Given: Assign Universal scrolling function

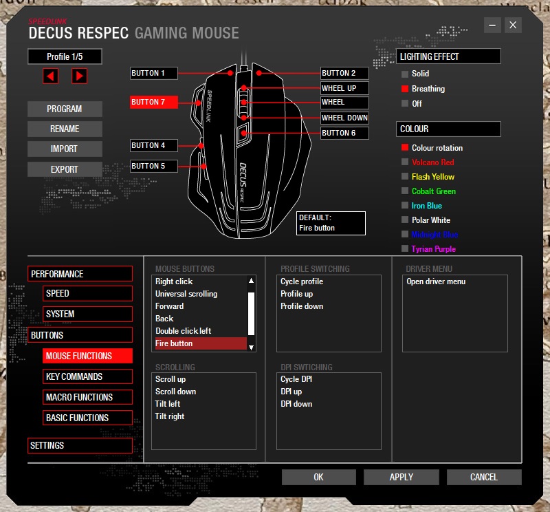Looking at the screenshot, I should [x=200, y=294].
